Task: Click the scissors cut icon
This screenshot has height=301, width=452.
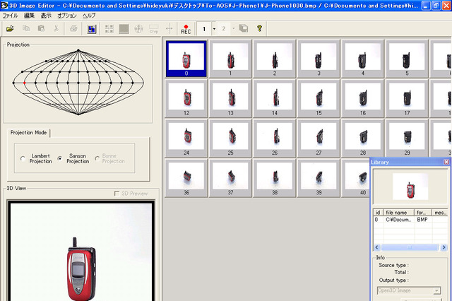Action: click(56, 29)
